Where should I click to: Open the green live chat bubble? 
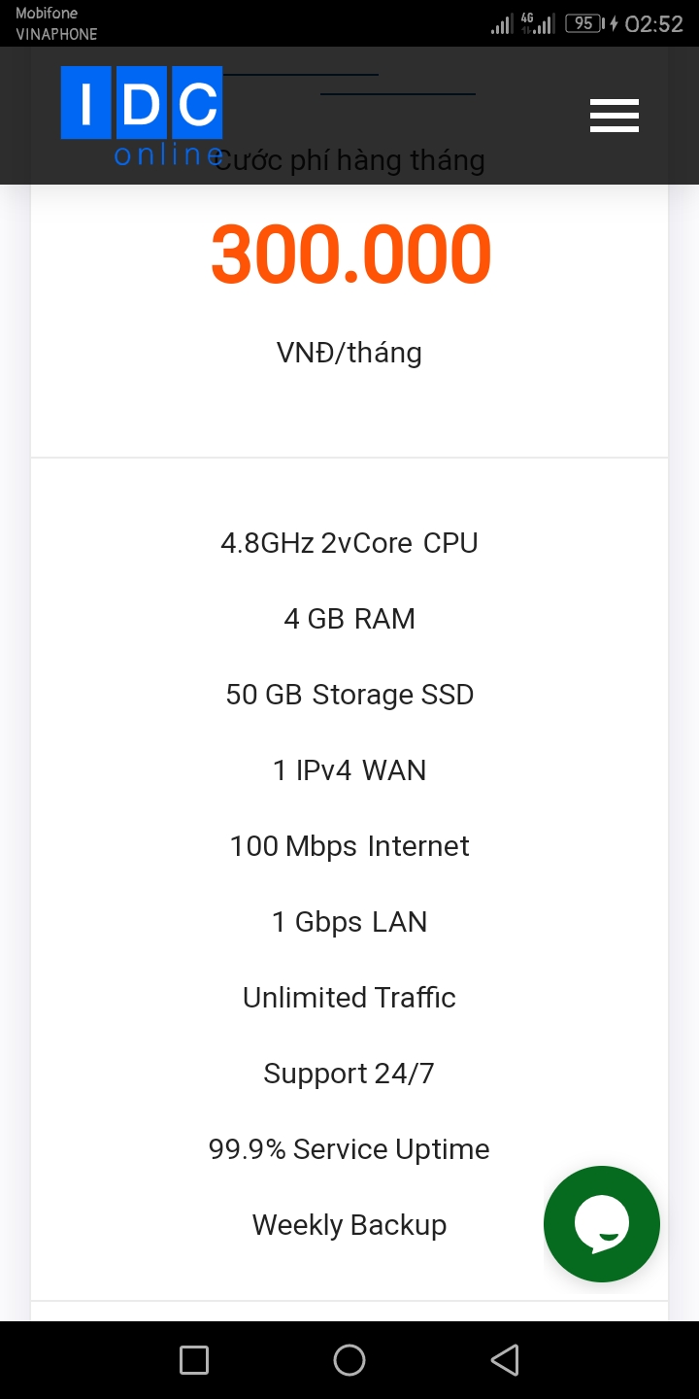tap(601, 1224)
